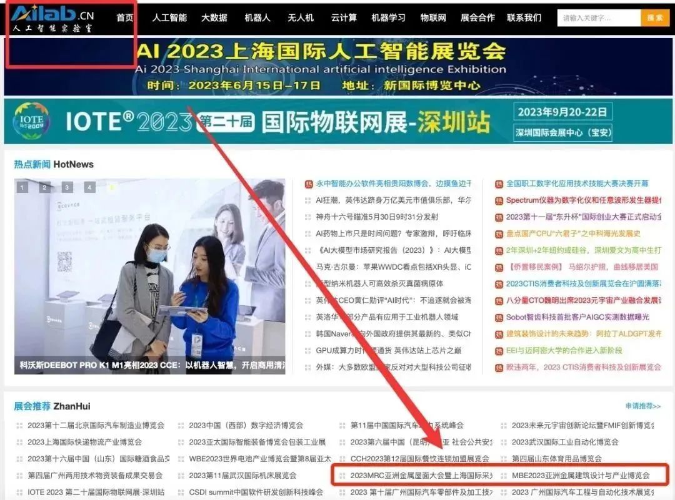Open IOTE 2023 国际物联网展 banner
This screenshot has width=675, height=500.
[x=339, y=121]
